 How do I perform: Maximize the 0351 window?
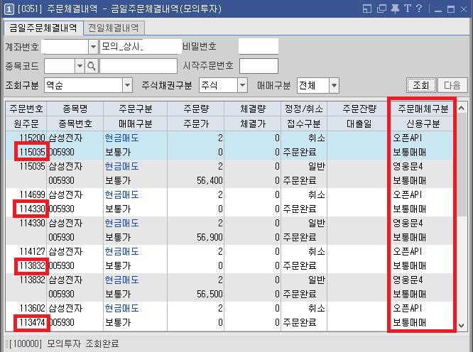coord(451,9)
